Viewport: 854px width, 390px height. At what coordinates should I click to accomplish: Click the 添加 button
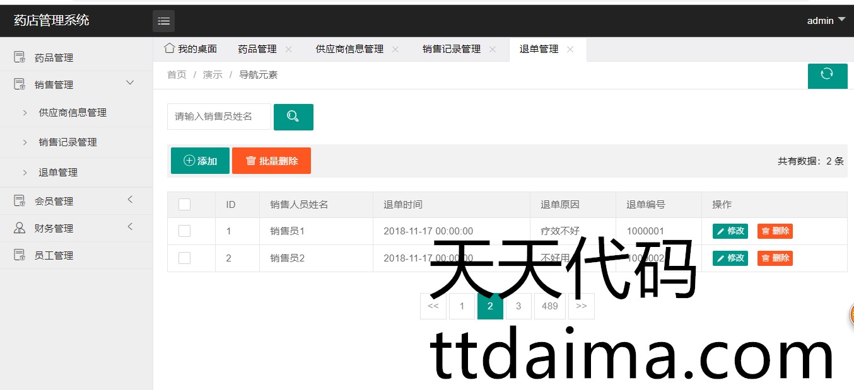tap(200, 161)
